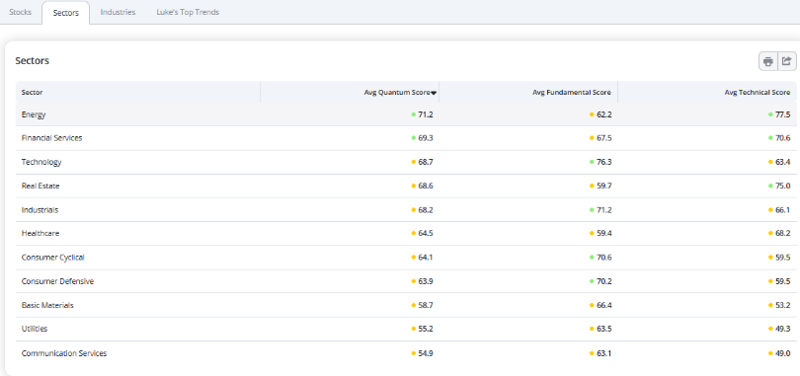Image resolution: width=800 pixels, height=376 pixels.
Task: Print the Sectors table
Action: [767, 61]
